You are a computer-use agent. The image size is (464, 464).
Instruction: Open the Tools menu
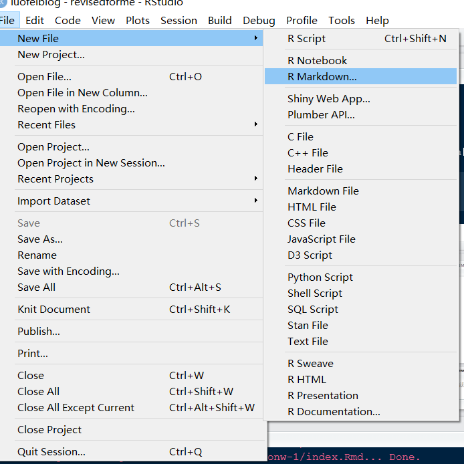click(342, 21)
